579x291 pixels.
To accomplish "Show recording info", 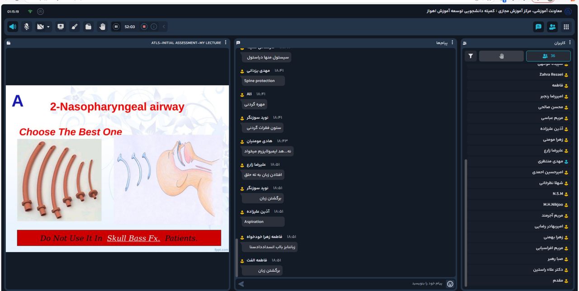I will (x=154, y=27).
